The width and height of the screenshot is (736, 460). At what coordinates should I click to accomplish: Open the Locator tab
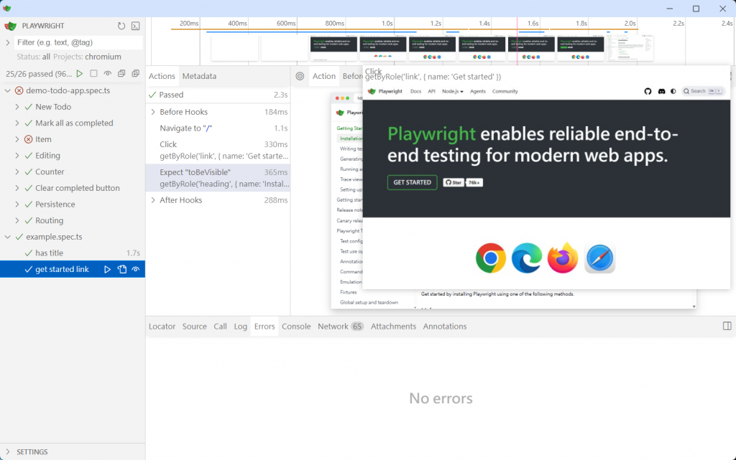[162, 327]
